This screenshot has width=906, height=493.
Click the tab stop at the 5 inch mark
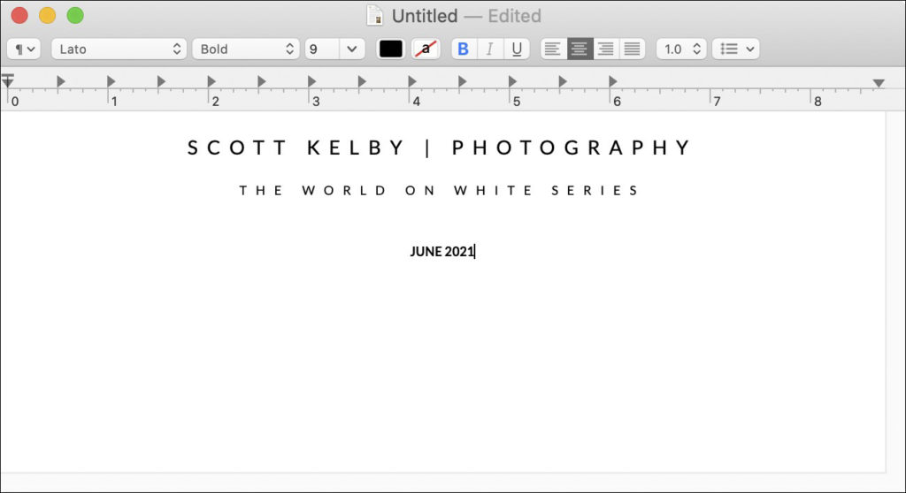(512, 81)
